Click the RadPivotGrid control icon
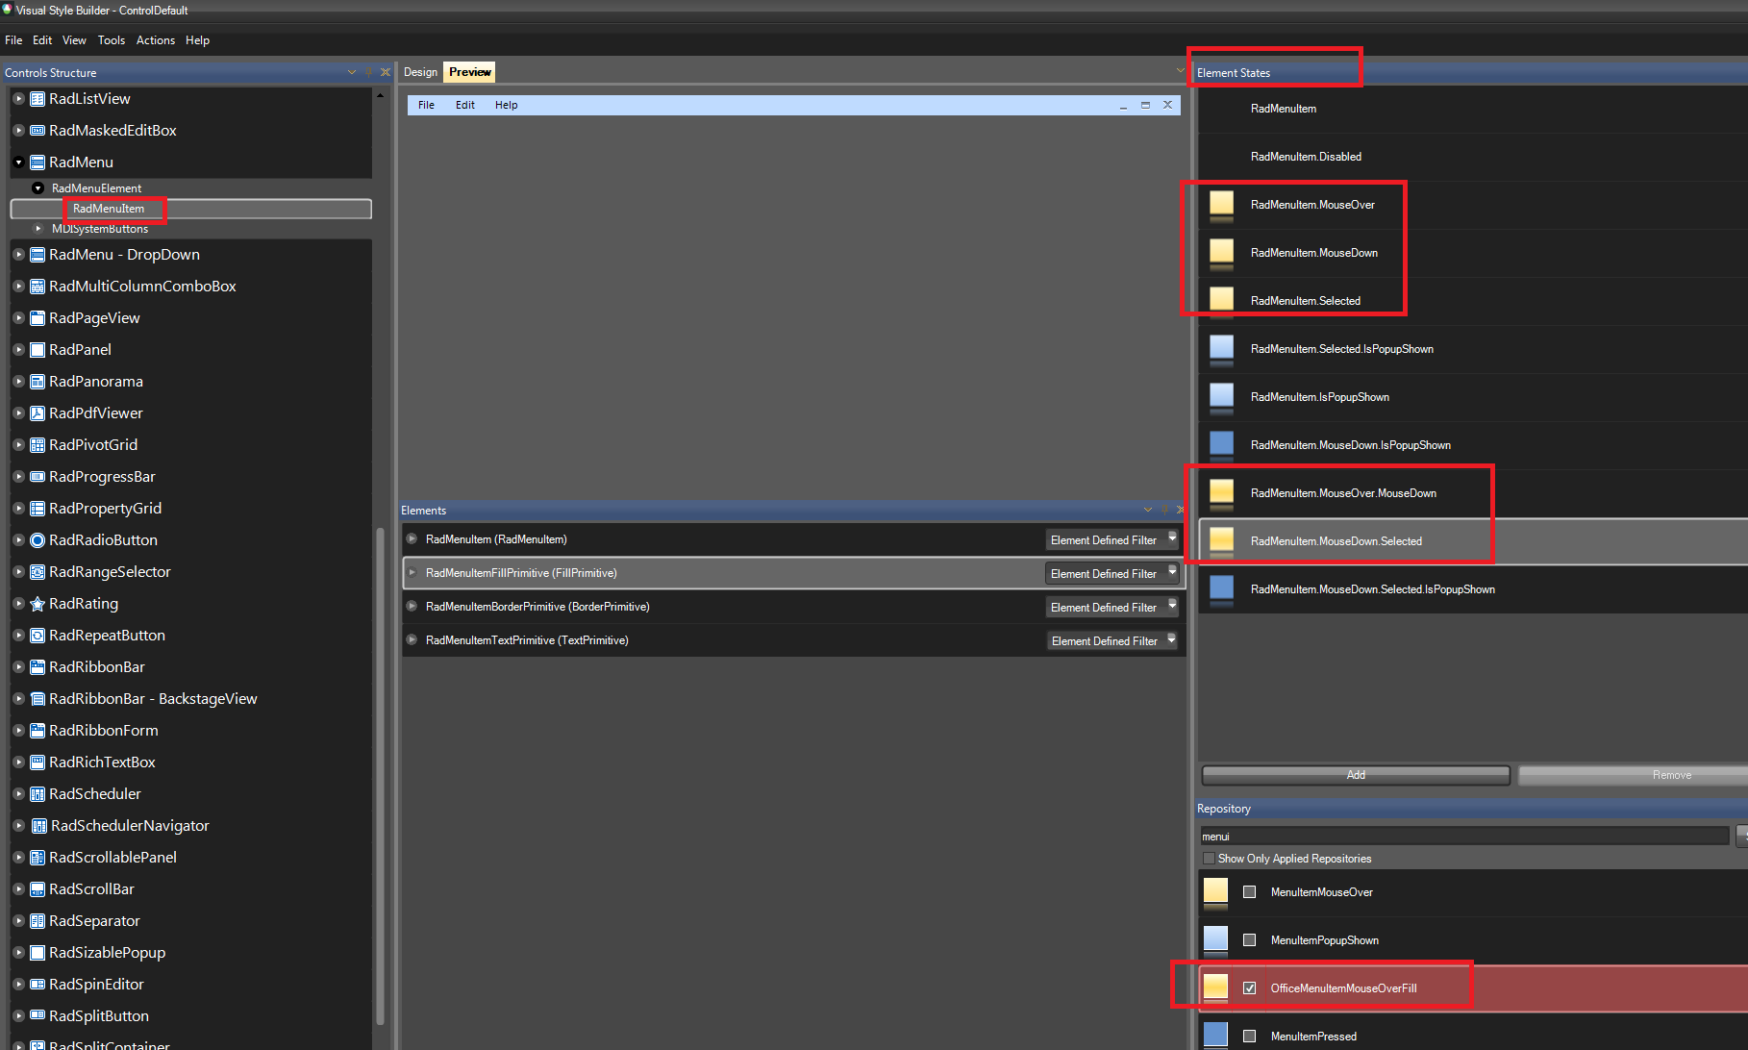1748x1050 pixels. (x=37, y=445)
